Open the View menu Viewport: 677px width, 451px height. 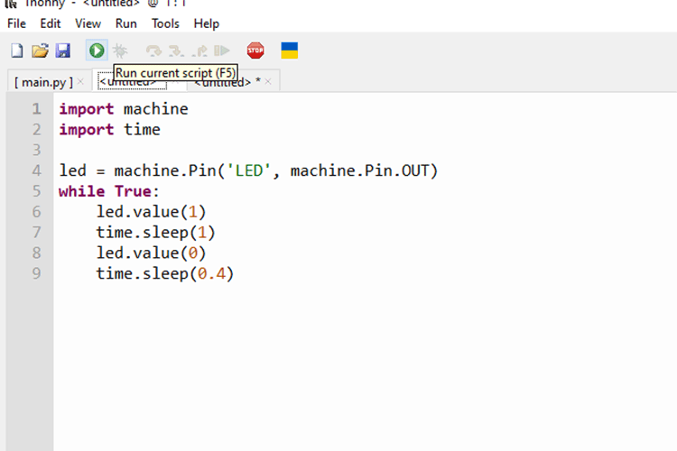click(x=88, y=23)
